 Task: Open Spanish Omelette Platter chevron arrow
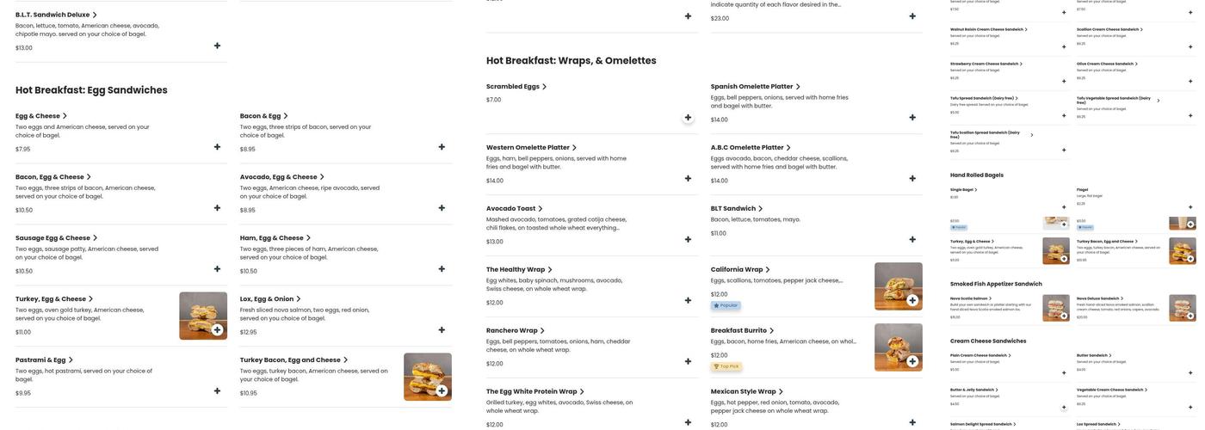point(798,87)
